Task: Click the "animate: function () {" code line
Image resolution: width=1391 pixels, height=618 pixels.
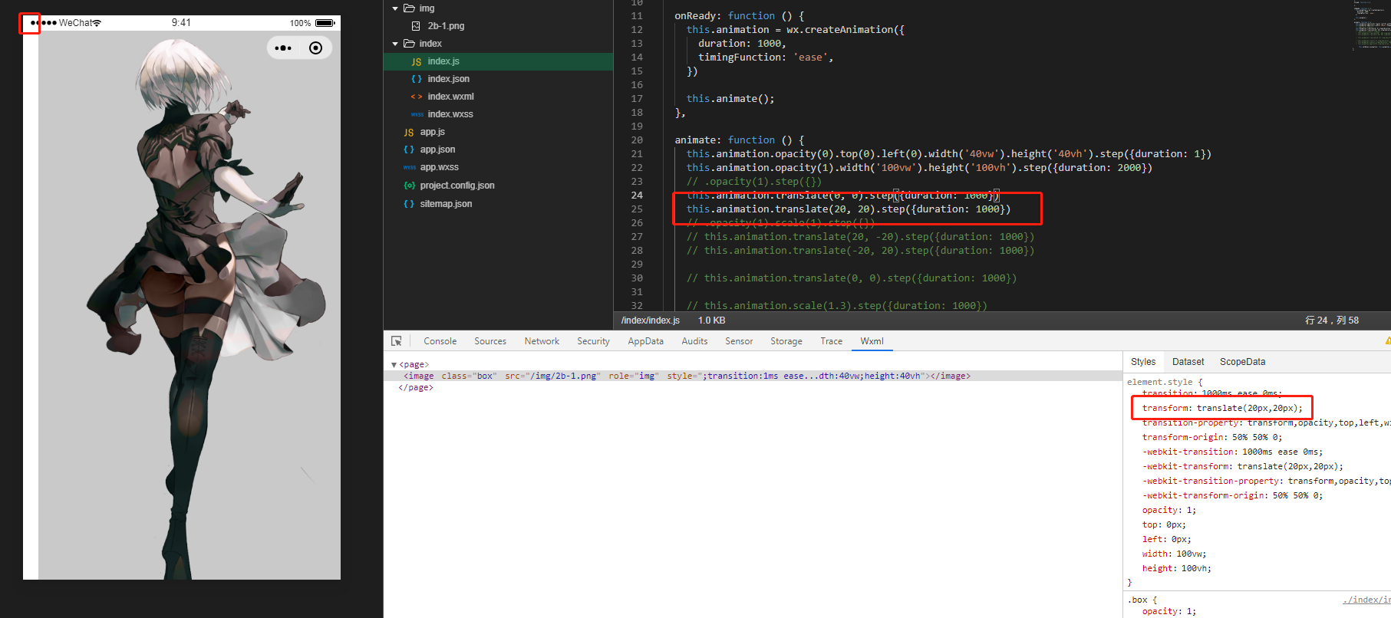Action: (739, 140)
